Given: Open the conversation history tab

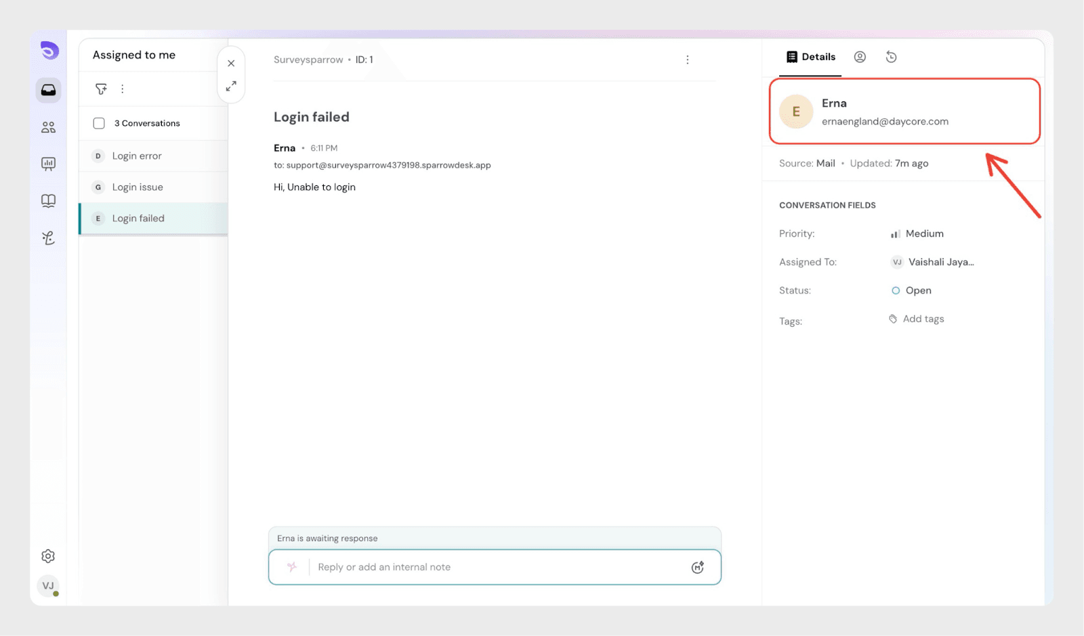Looking at the screenshot, I should coord(891,57).
